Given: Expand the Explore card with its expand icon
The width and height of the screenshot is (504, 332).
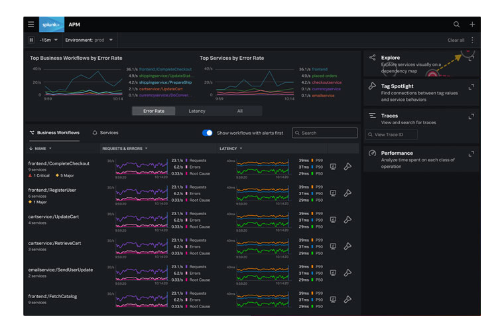Looking at the screenshot, I should (x=471, y=58).
